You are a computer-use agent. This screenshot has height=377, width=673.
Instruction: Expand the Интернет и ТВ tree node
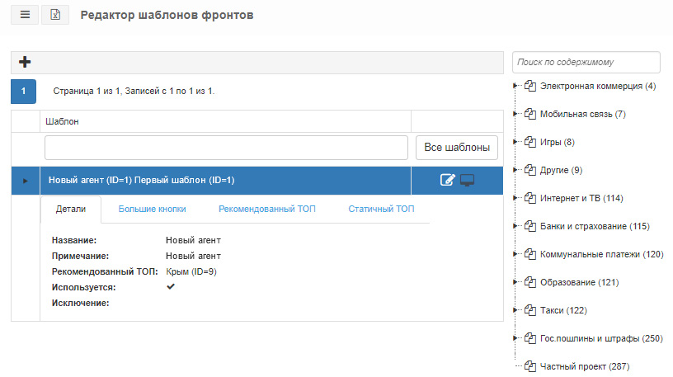tap(515, 198)
